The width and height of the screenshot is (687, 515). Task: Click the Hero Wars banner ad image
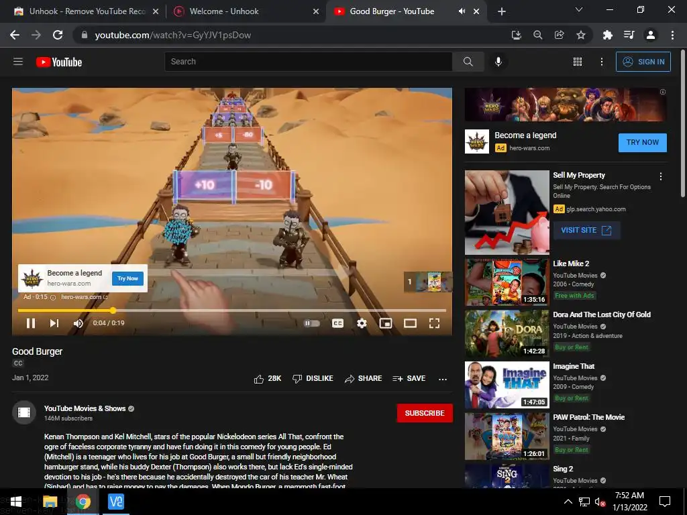tap(566, 105)
